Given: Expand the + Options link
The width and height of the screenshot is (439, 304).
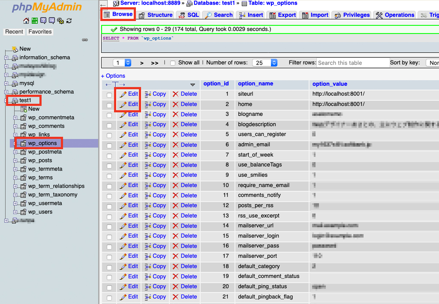Looking at the screenshot, I should [113, 76].
